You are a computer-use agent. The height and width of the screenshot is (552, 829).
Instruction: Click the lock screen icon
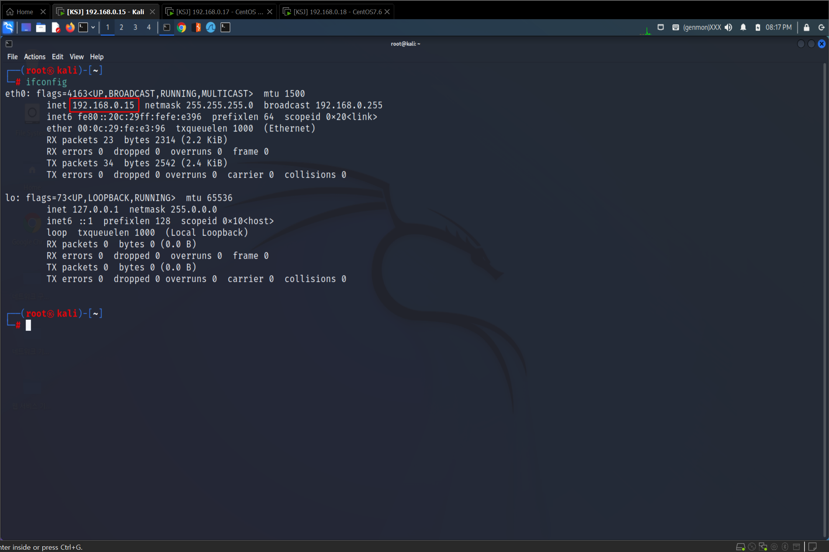point(806,27)
